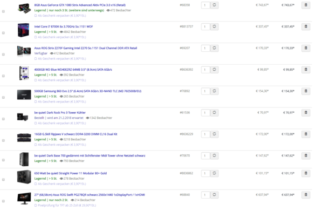The width and height of the screenshot is (318, 211).
Task: Click the Dark Base 700 case thumbnail
Action: pos(24,159)
